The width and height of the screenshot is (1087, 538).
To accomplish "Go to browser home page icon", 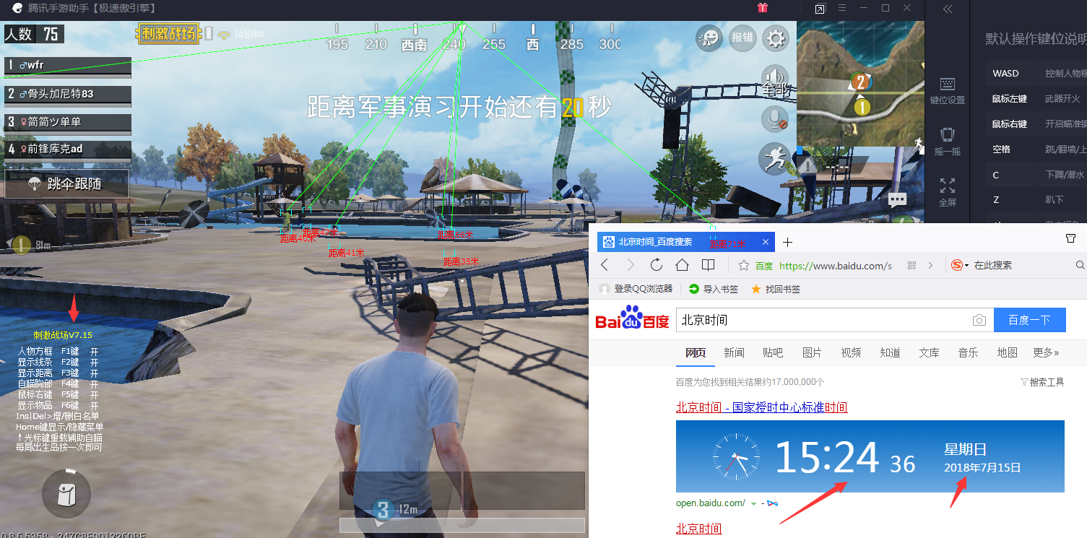I will [x=682, y=265].
